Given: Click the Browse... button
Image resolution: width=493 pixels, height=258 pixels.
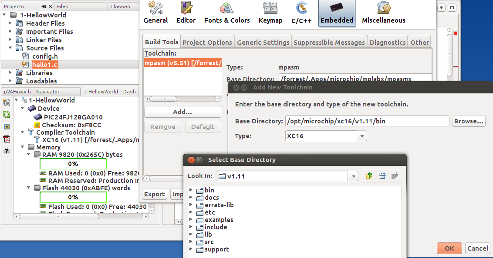Looking at the screenshot, I should 469,121.
